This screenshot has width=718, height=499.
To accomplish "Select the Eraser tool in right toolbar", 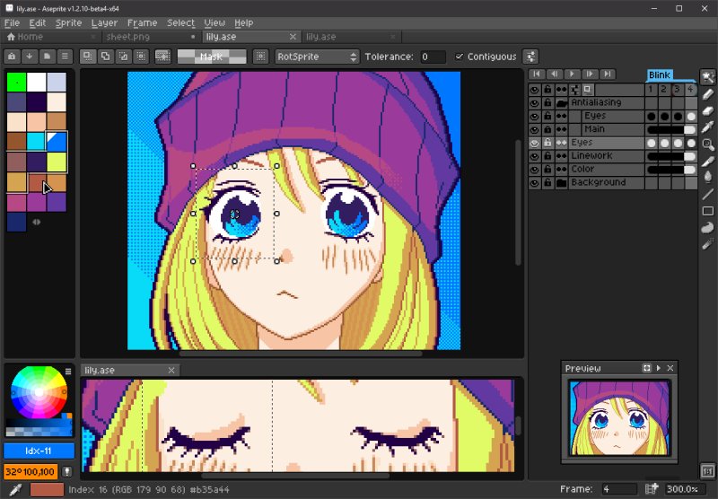I will pos(708,110).
